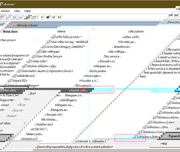Choose Restart in the context menu
The height and width of the screenshot is (152, 180).
point(12,116)
